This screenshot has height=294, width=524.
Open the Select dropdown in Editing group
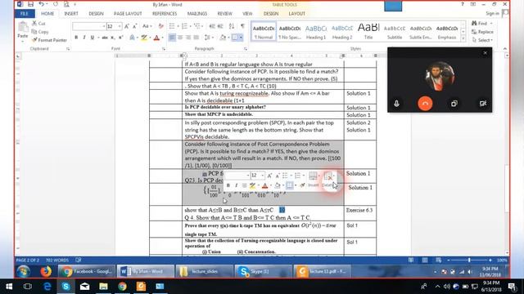coord(482,40)
